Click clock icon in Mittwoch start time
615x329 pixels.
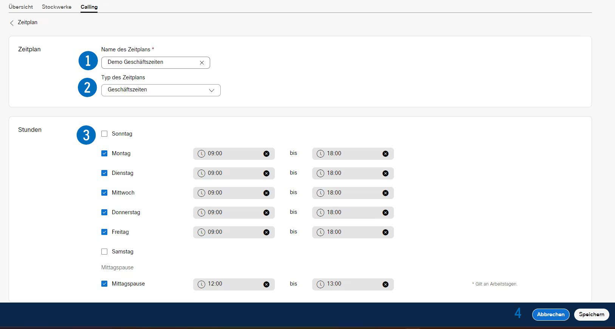(201, 193)
